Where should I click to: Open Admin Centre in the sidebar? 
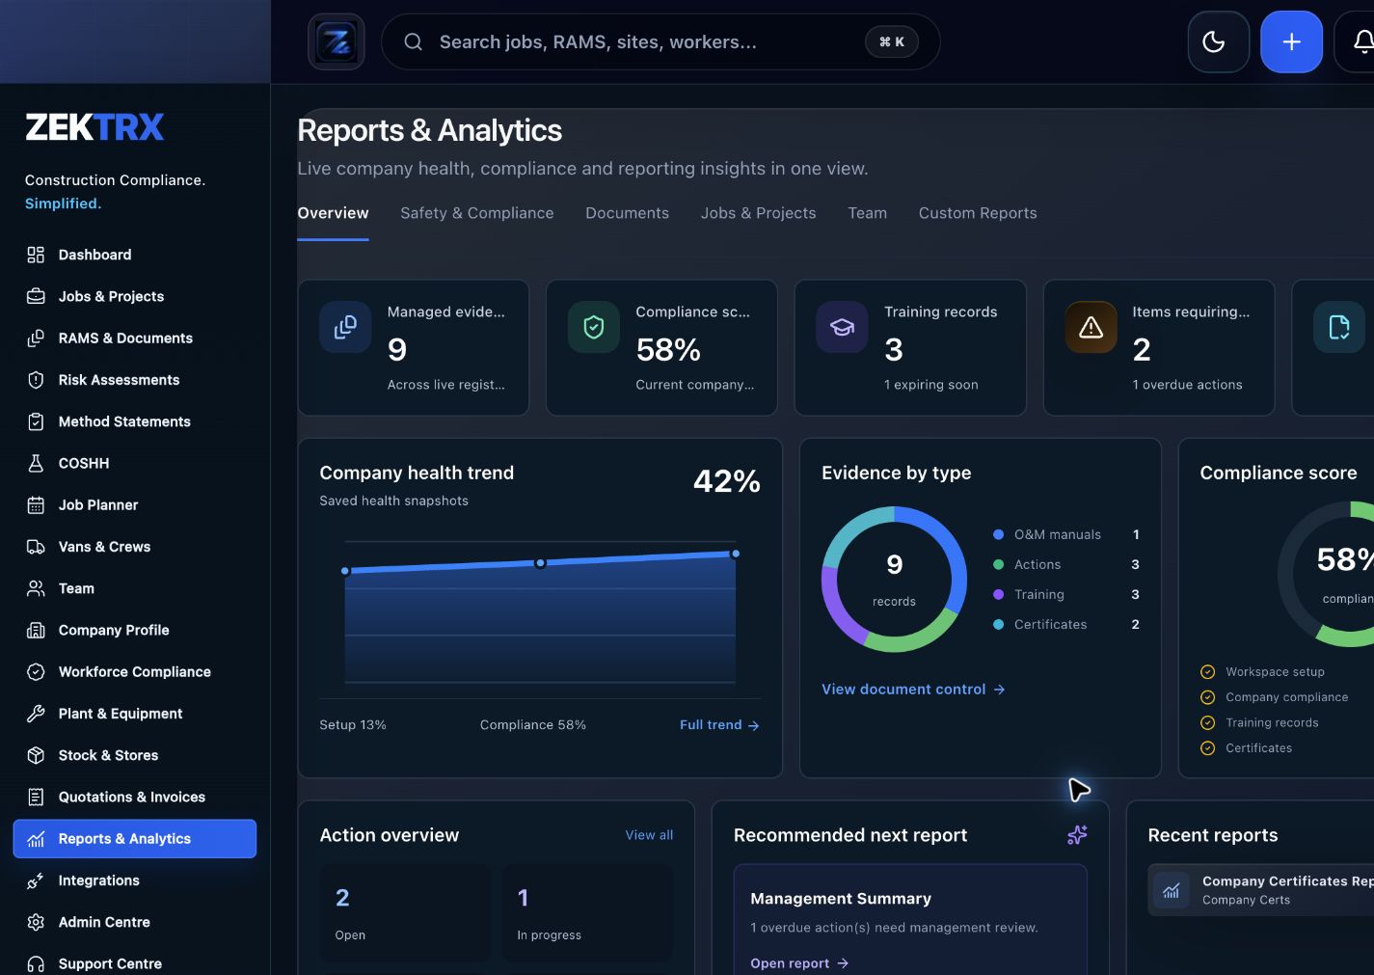[135, 922]
